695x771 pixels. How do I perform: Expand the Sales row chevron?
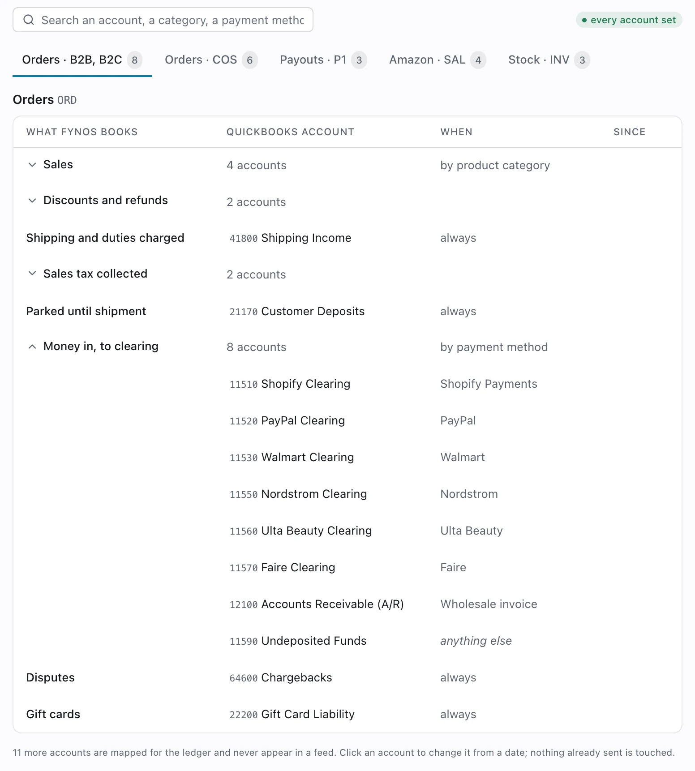pyautogui.click(x=32, y=165)
